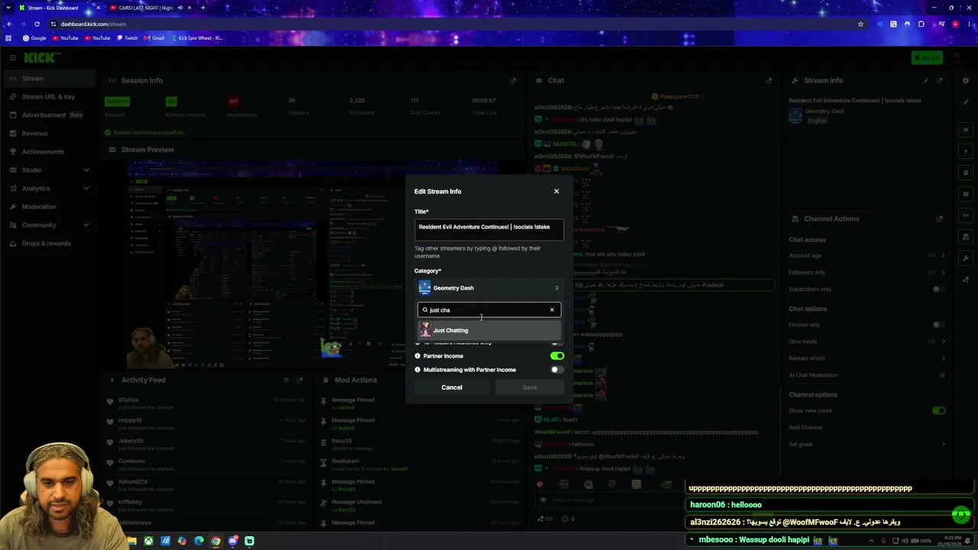Open Google Chrome from the taskbar
This screenshot has width=978, height=550.
tap(215, 541)
